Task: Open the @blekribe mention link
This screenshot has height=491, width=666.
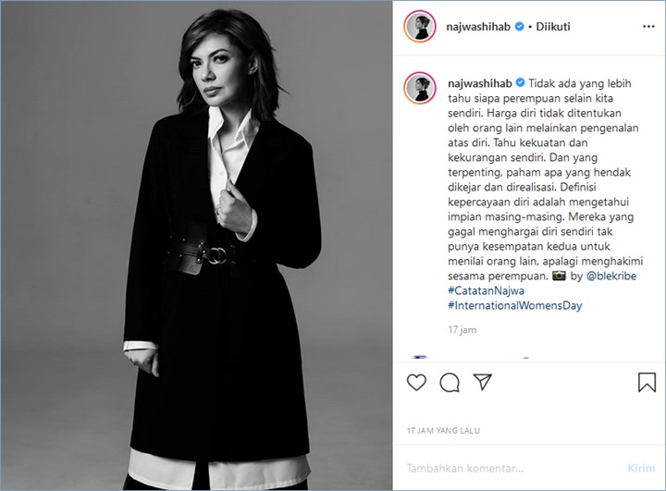Action: [611, 276]
